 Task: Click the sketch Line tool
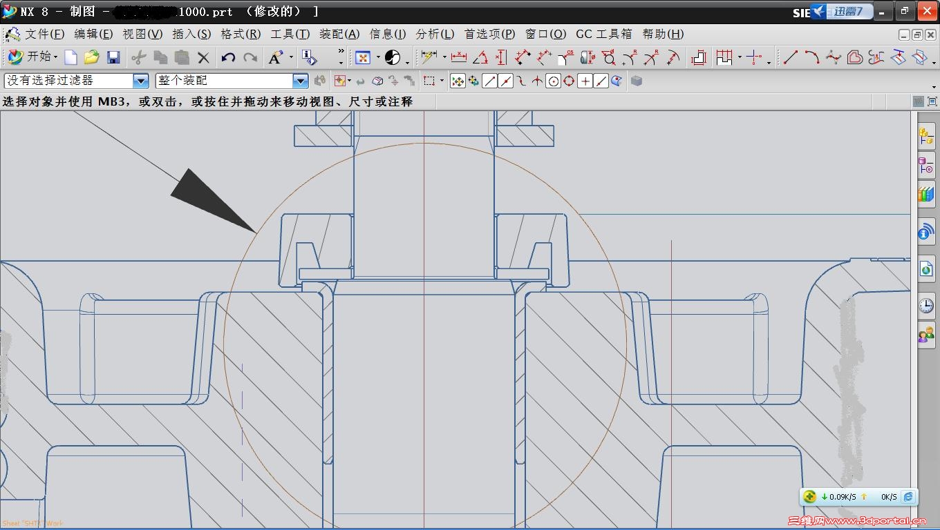(791, 57)
